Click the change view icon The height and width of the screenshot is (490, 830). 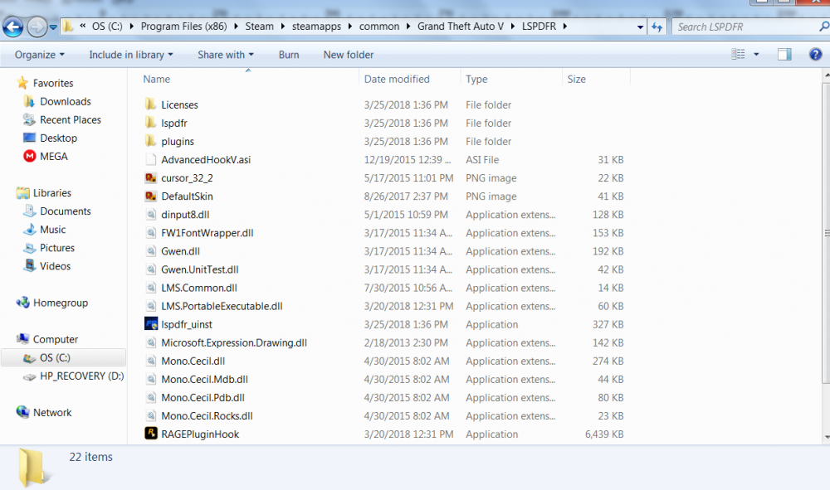[738, 55]
